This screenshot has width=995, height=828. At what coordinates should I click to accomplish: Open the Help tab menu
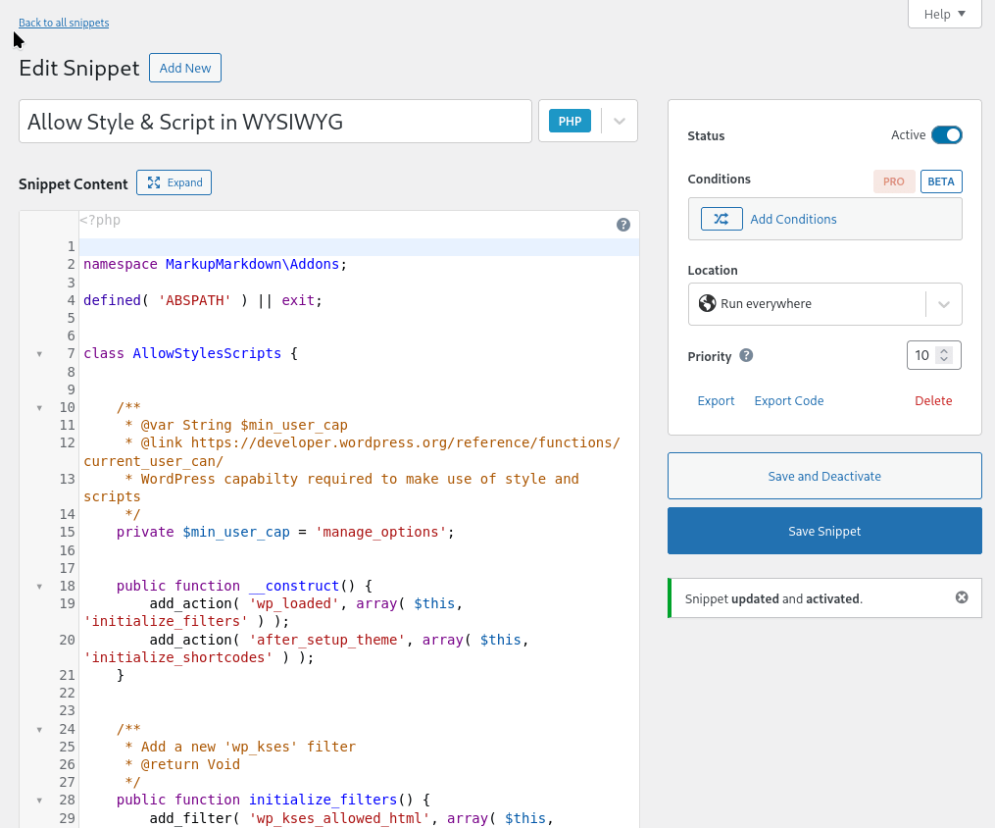944,14
